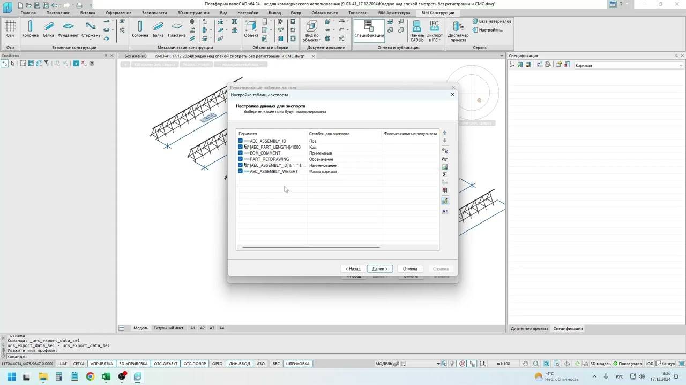
Task: Click the dialog horizontal scrollbar
Action: pos(311,247)
